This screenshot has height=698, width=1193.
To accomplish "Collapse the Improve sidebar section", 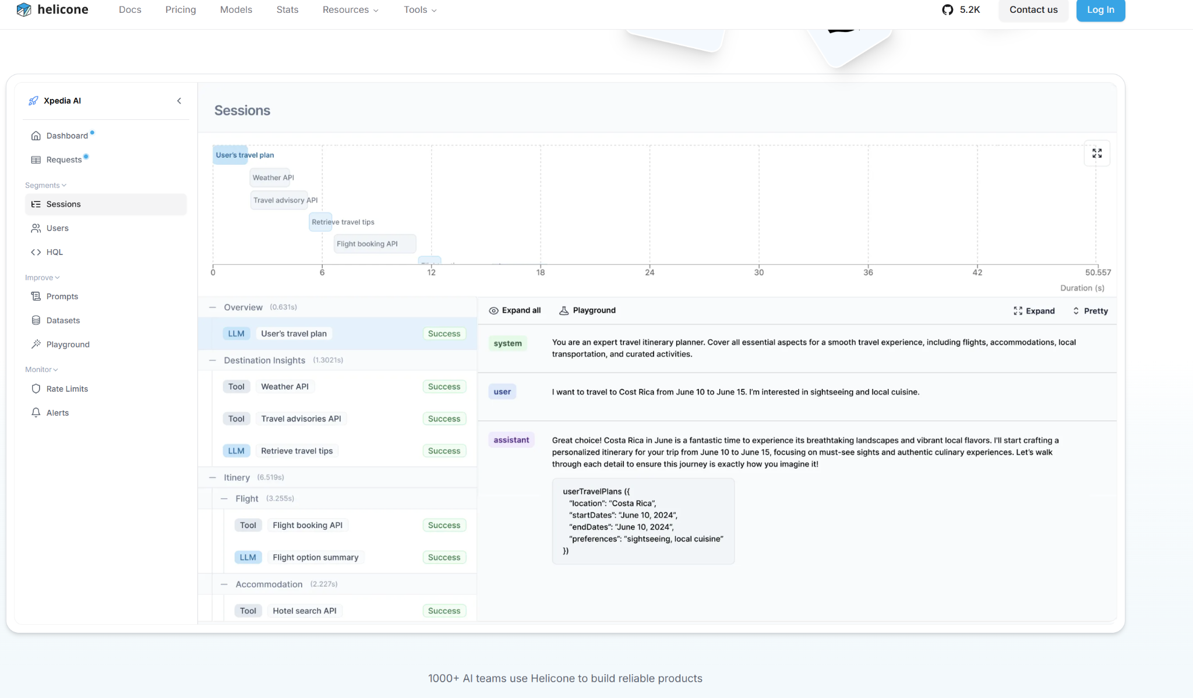I will click(x=42, y=278).
